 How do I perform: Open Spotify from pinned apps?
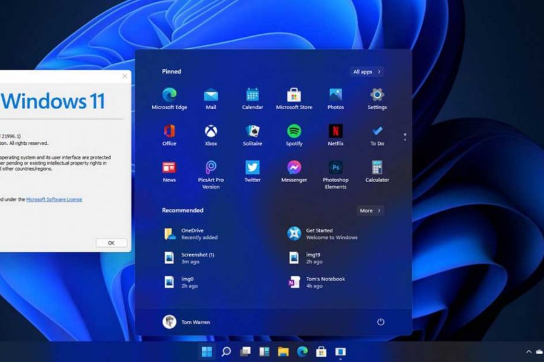click(294, 135)
